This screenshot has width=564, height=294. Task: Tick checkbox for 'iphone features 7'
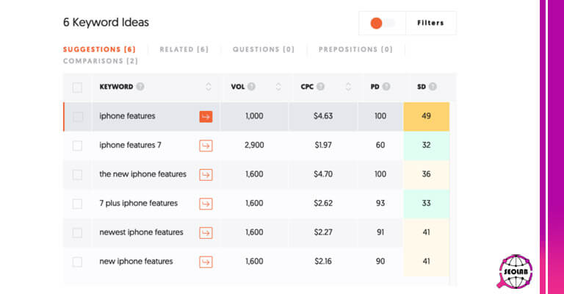coord(77,146)
